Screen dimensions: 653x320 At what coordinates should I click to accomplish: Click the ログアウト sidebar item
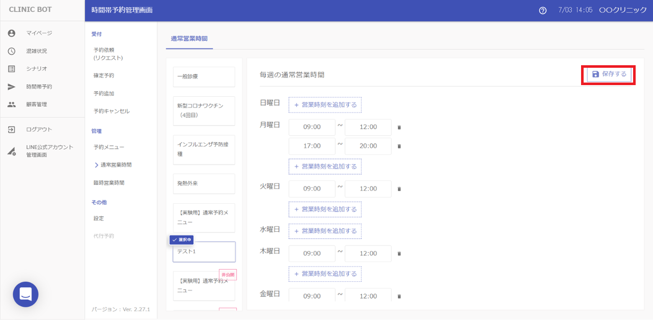pos(39,129)
